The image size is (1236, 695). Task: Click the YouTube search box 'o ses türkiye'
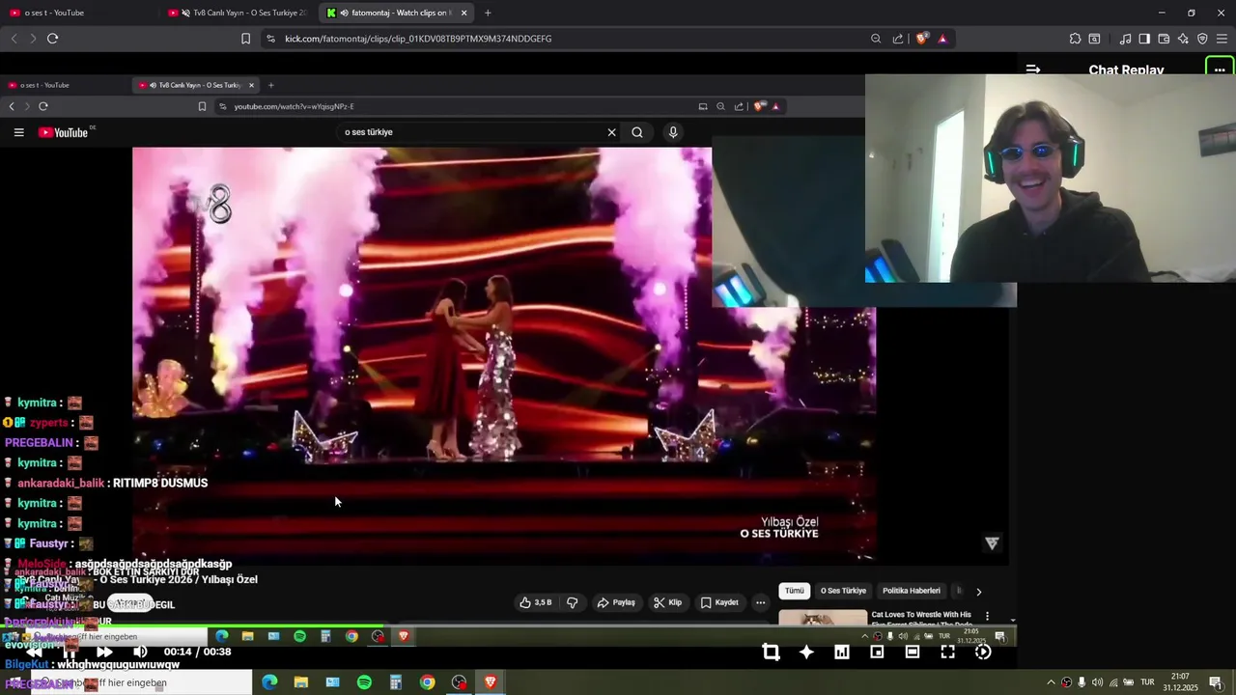(x=471, y=132)
